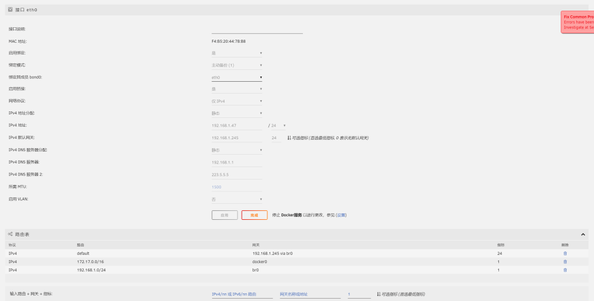The image size is (594, 301).
Task: Click the 'br0' gateway cell
Action: [x=255, y=270]
